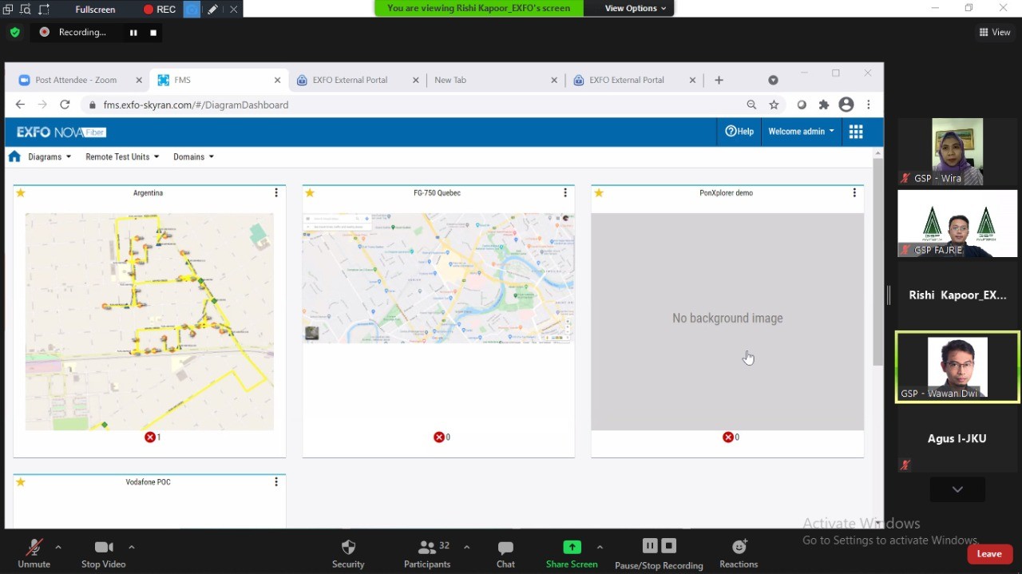Image resolution: width=1022 pixels, height=574 pixels.
Task: Close the New Tab browser tab
Action: pos(554,80)
